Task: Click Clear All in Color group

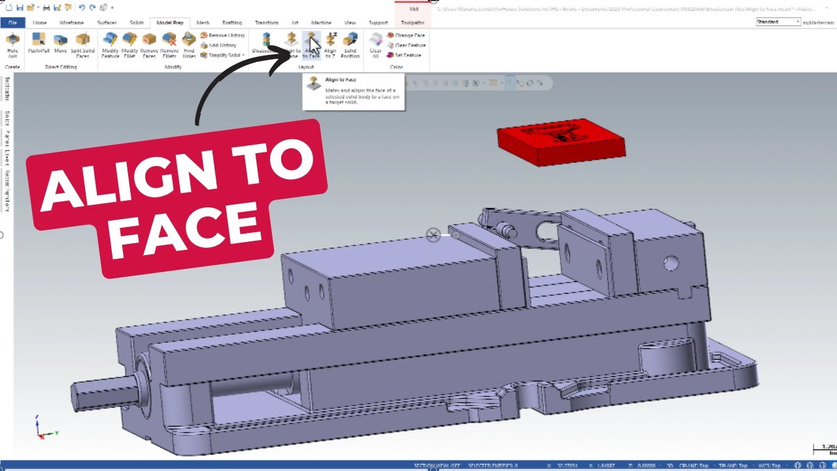Action: (x=375, y=45)
